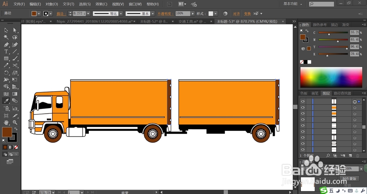Choose the Eyedropper tool
The image size is (367, 194).
[x=6, y=101]
